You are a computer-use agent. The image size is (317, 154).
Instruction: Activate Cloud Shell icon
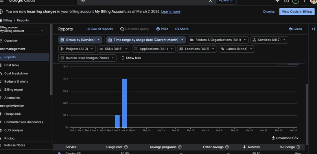click(x=286, y=1)
